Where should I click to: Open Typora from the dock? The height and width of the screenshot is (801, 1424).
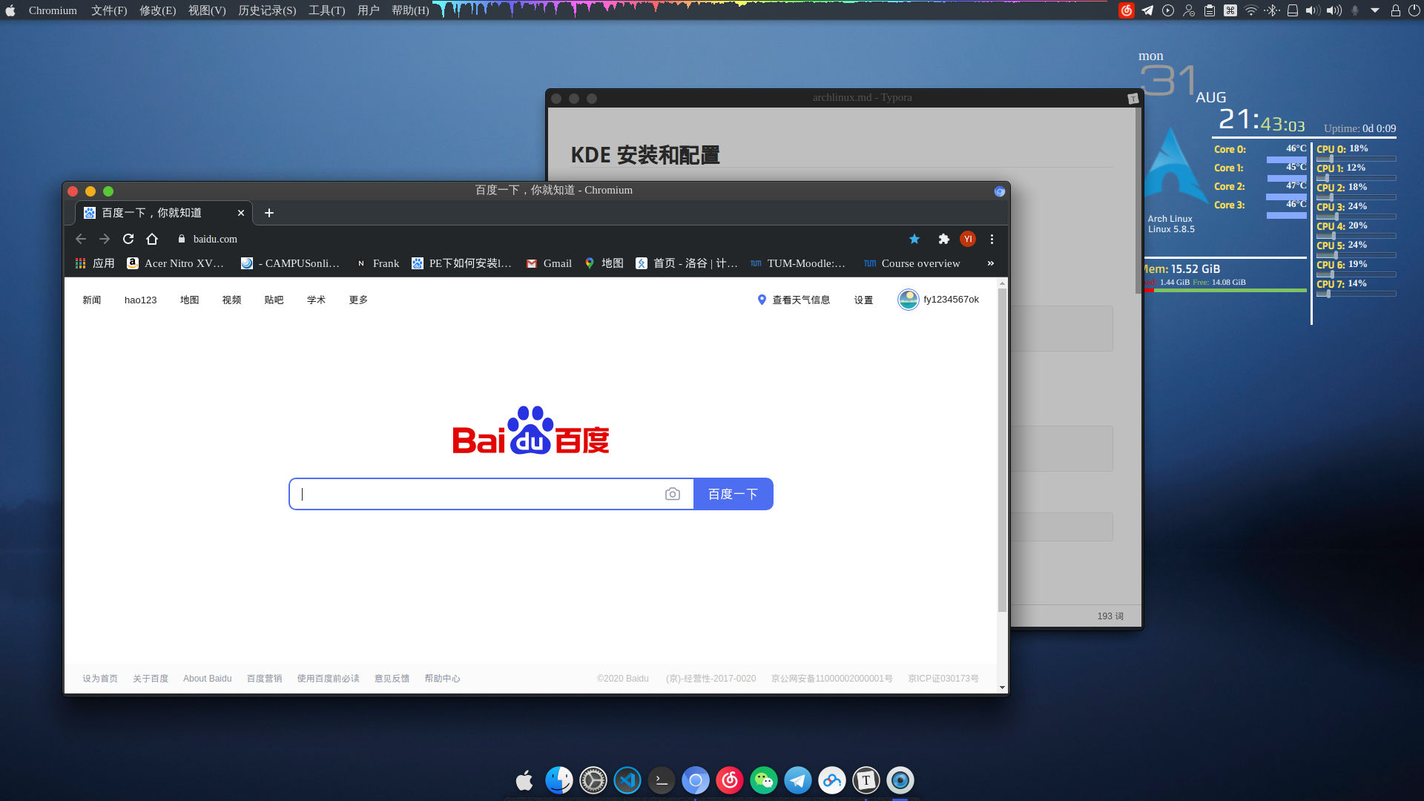point(866,780)
